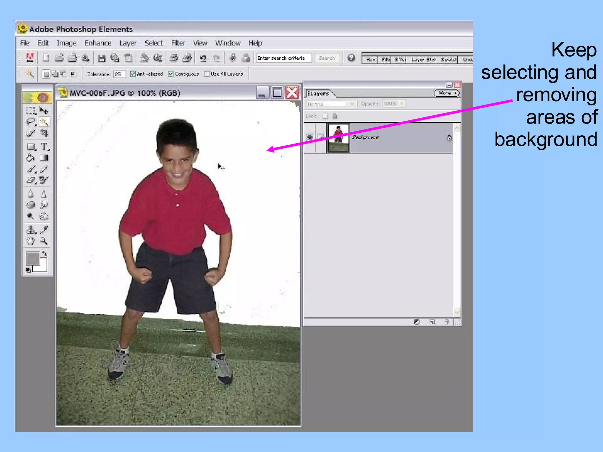Open the Layers palette More menu
This screenshot has width=603, height=452.
pyautogui.click(x=447, y=93)
